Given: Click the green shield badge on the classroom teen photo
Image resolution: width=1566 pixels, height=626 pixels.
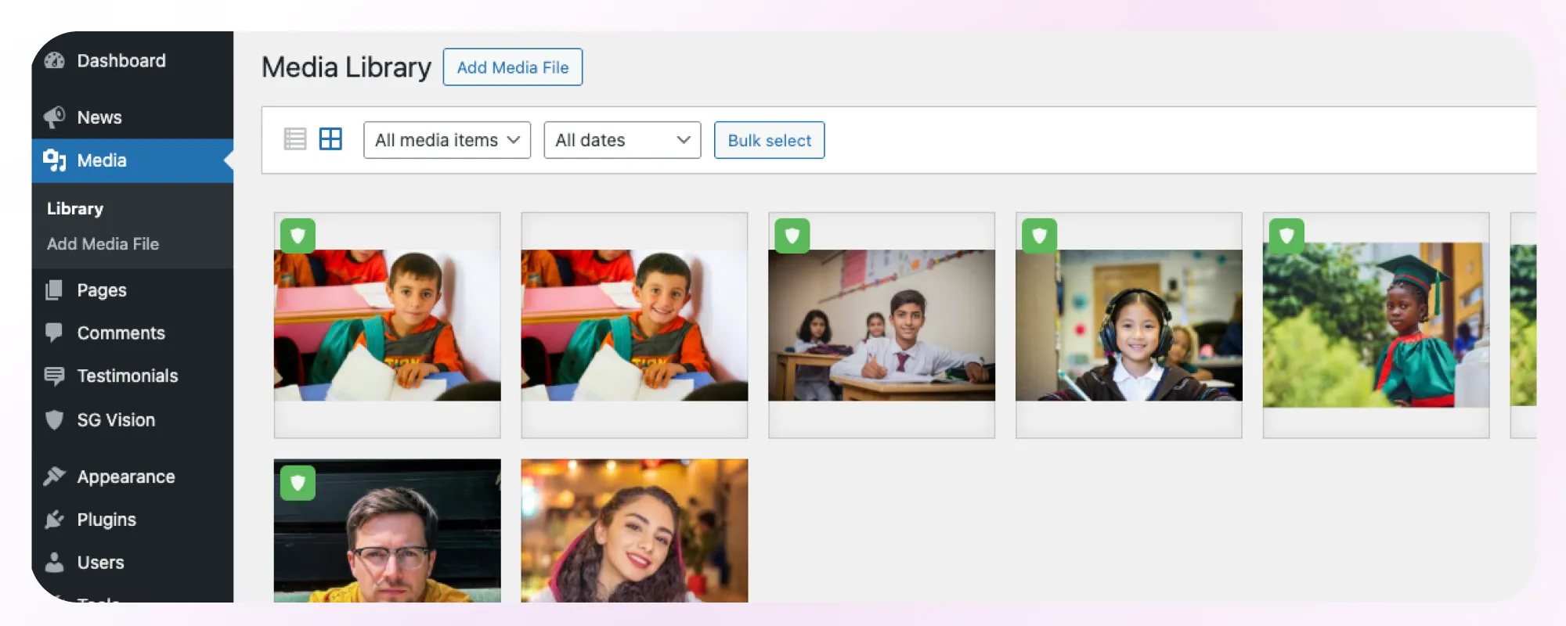Looking at the screenshot, I should (792, 236).
